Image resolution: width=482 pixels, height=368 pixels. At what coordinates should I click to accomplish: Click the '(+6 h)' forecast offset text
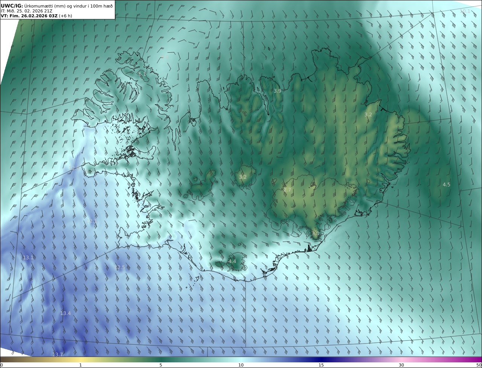pos(66,16)
